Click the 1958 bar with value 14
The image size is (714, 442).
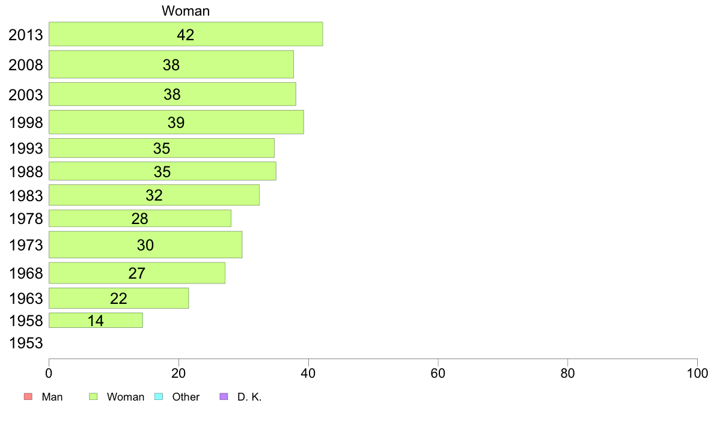[x=96, y=320]
